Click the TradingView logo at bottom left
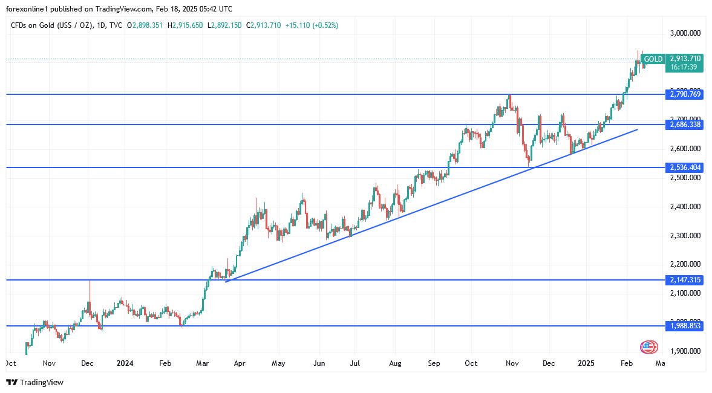 click(x=34, y=382)
